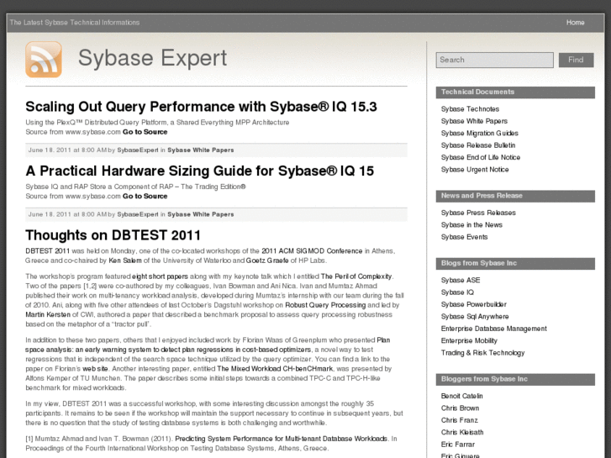This screenshot has width=611, height=458.
Task: Follow Go to Source under Scaling Out article
Action: tap(145, 132)
